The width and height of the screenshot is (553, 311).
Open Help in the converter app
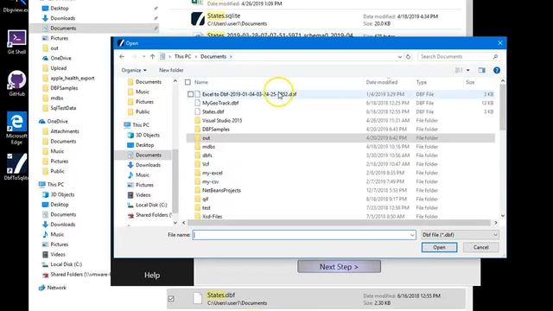152,275
